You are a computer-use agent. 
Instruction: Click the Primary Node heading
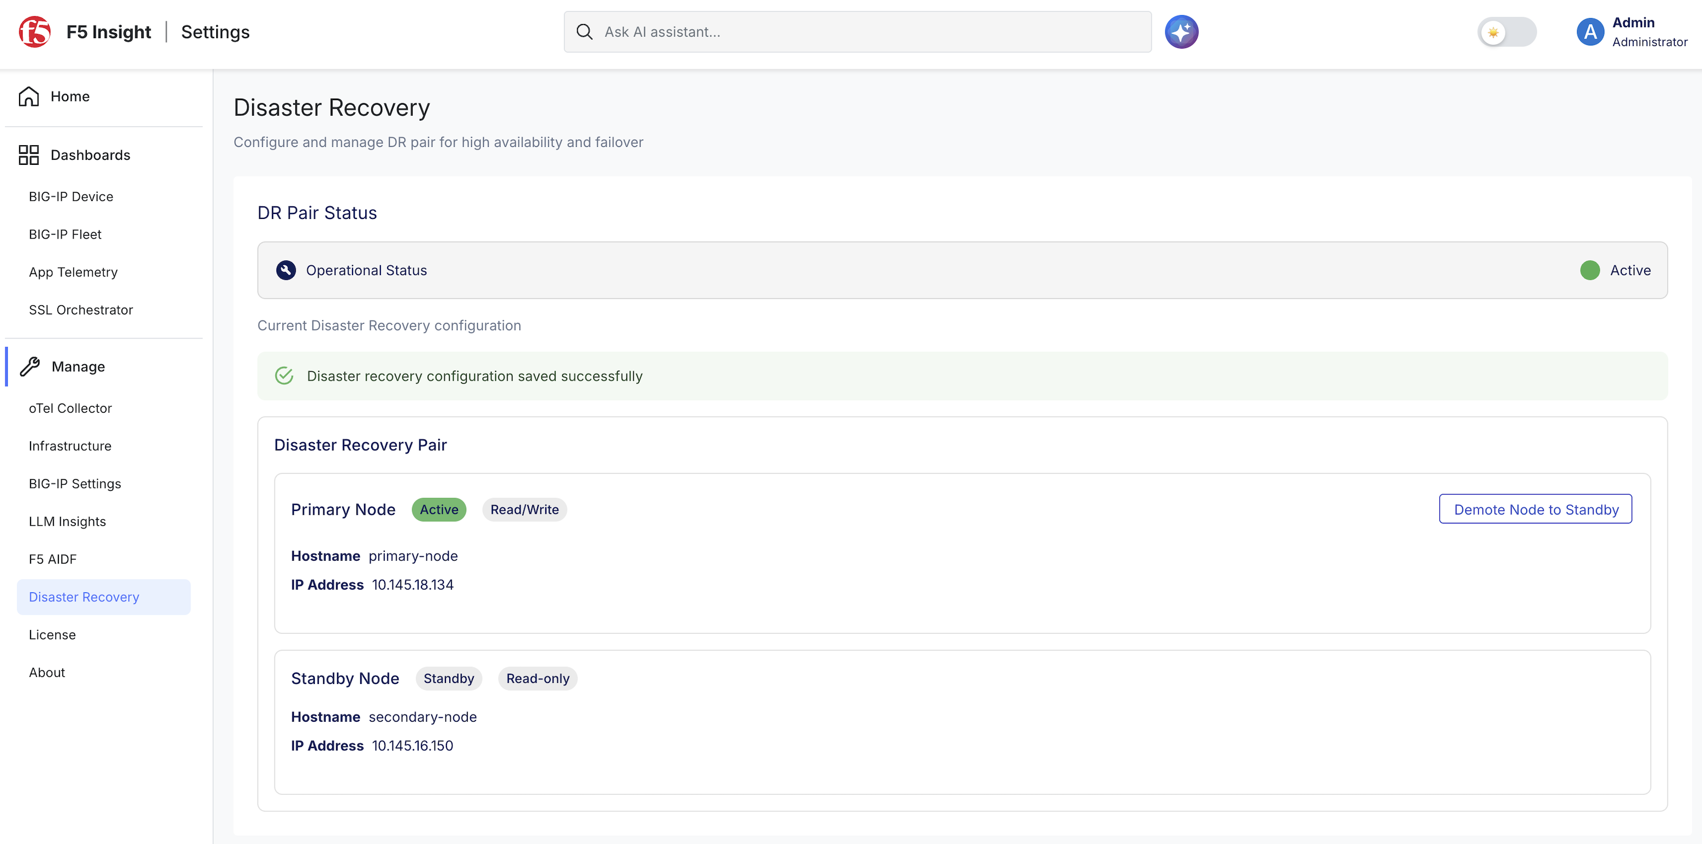(343, 509)
